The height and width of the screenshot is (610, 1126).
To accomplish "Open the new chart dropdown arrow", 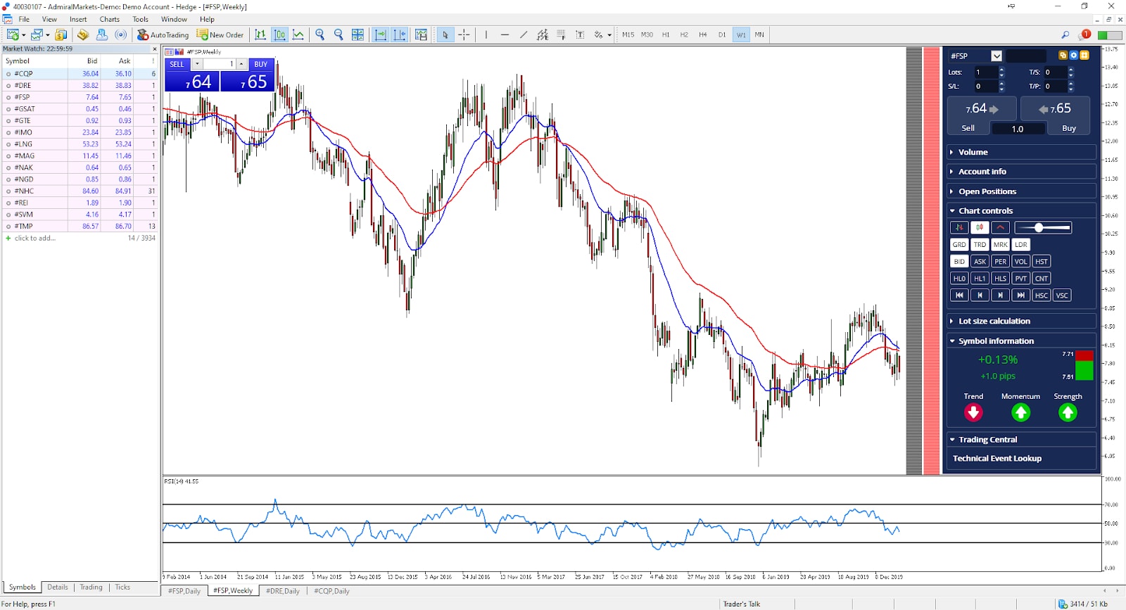I will (x=23, y=35).
